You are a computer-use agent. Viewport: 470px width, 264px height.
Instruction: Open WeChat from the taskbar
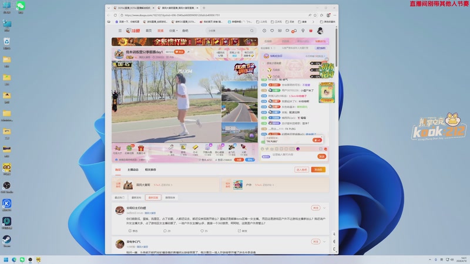pos(22,259)
